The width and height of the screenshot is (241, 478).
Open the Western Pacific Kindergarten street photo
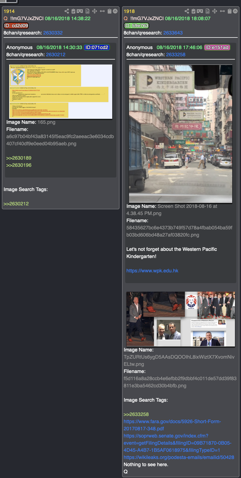(181, 134)
